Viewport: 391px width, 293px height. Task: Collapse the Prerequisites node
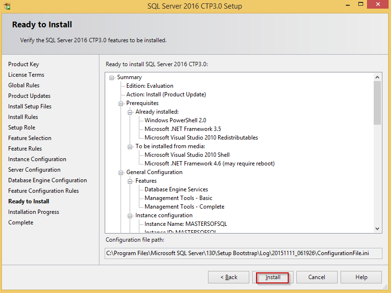[121, 104]
